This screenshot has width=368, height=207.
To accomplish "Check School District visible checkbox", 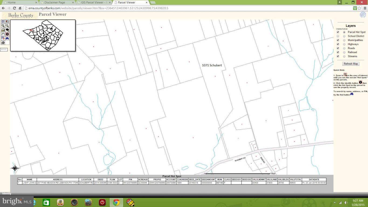I will pos(338,36).
